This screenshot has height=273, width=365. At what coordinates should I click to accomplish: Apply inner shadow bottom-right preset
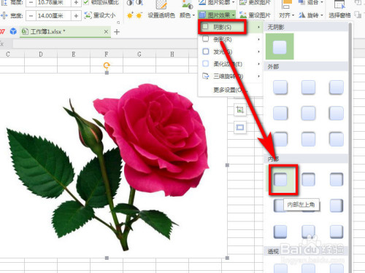337,232
